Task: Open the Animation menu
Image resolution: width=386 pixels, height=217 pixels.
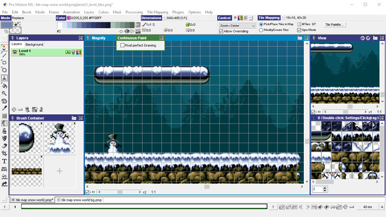Action: pos(71,12)
